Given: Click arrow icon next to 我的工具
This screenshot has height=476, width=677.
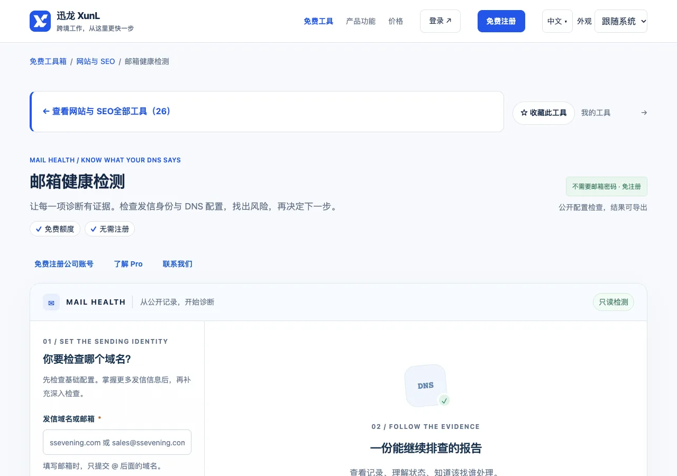Looking at the screenshot, I should [644, 113].
